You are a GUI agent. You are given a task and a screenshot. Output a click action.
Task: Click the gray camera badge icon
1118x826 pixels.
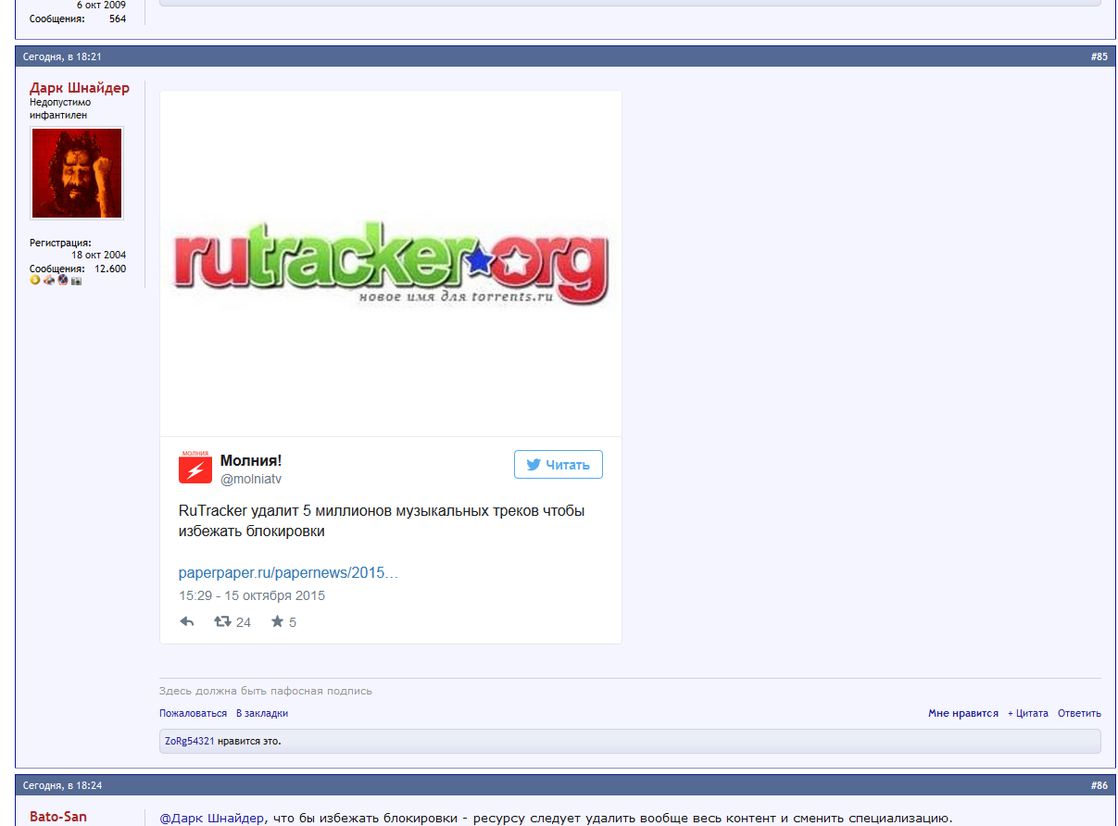(77, 281)
